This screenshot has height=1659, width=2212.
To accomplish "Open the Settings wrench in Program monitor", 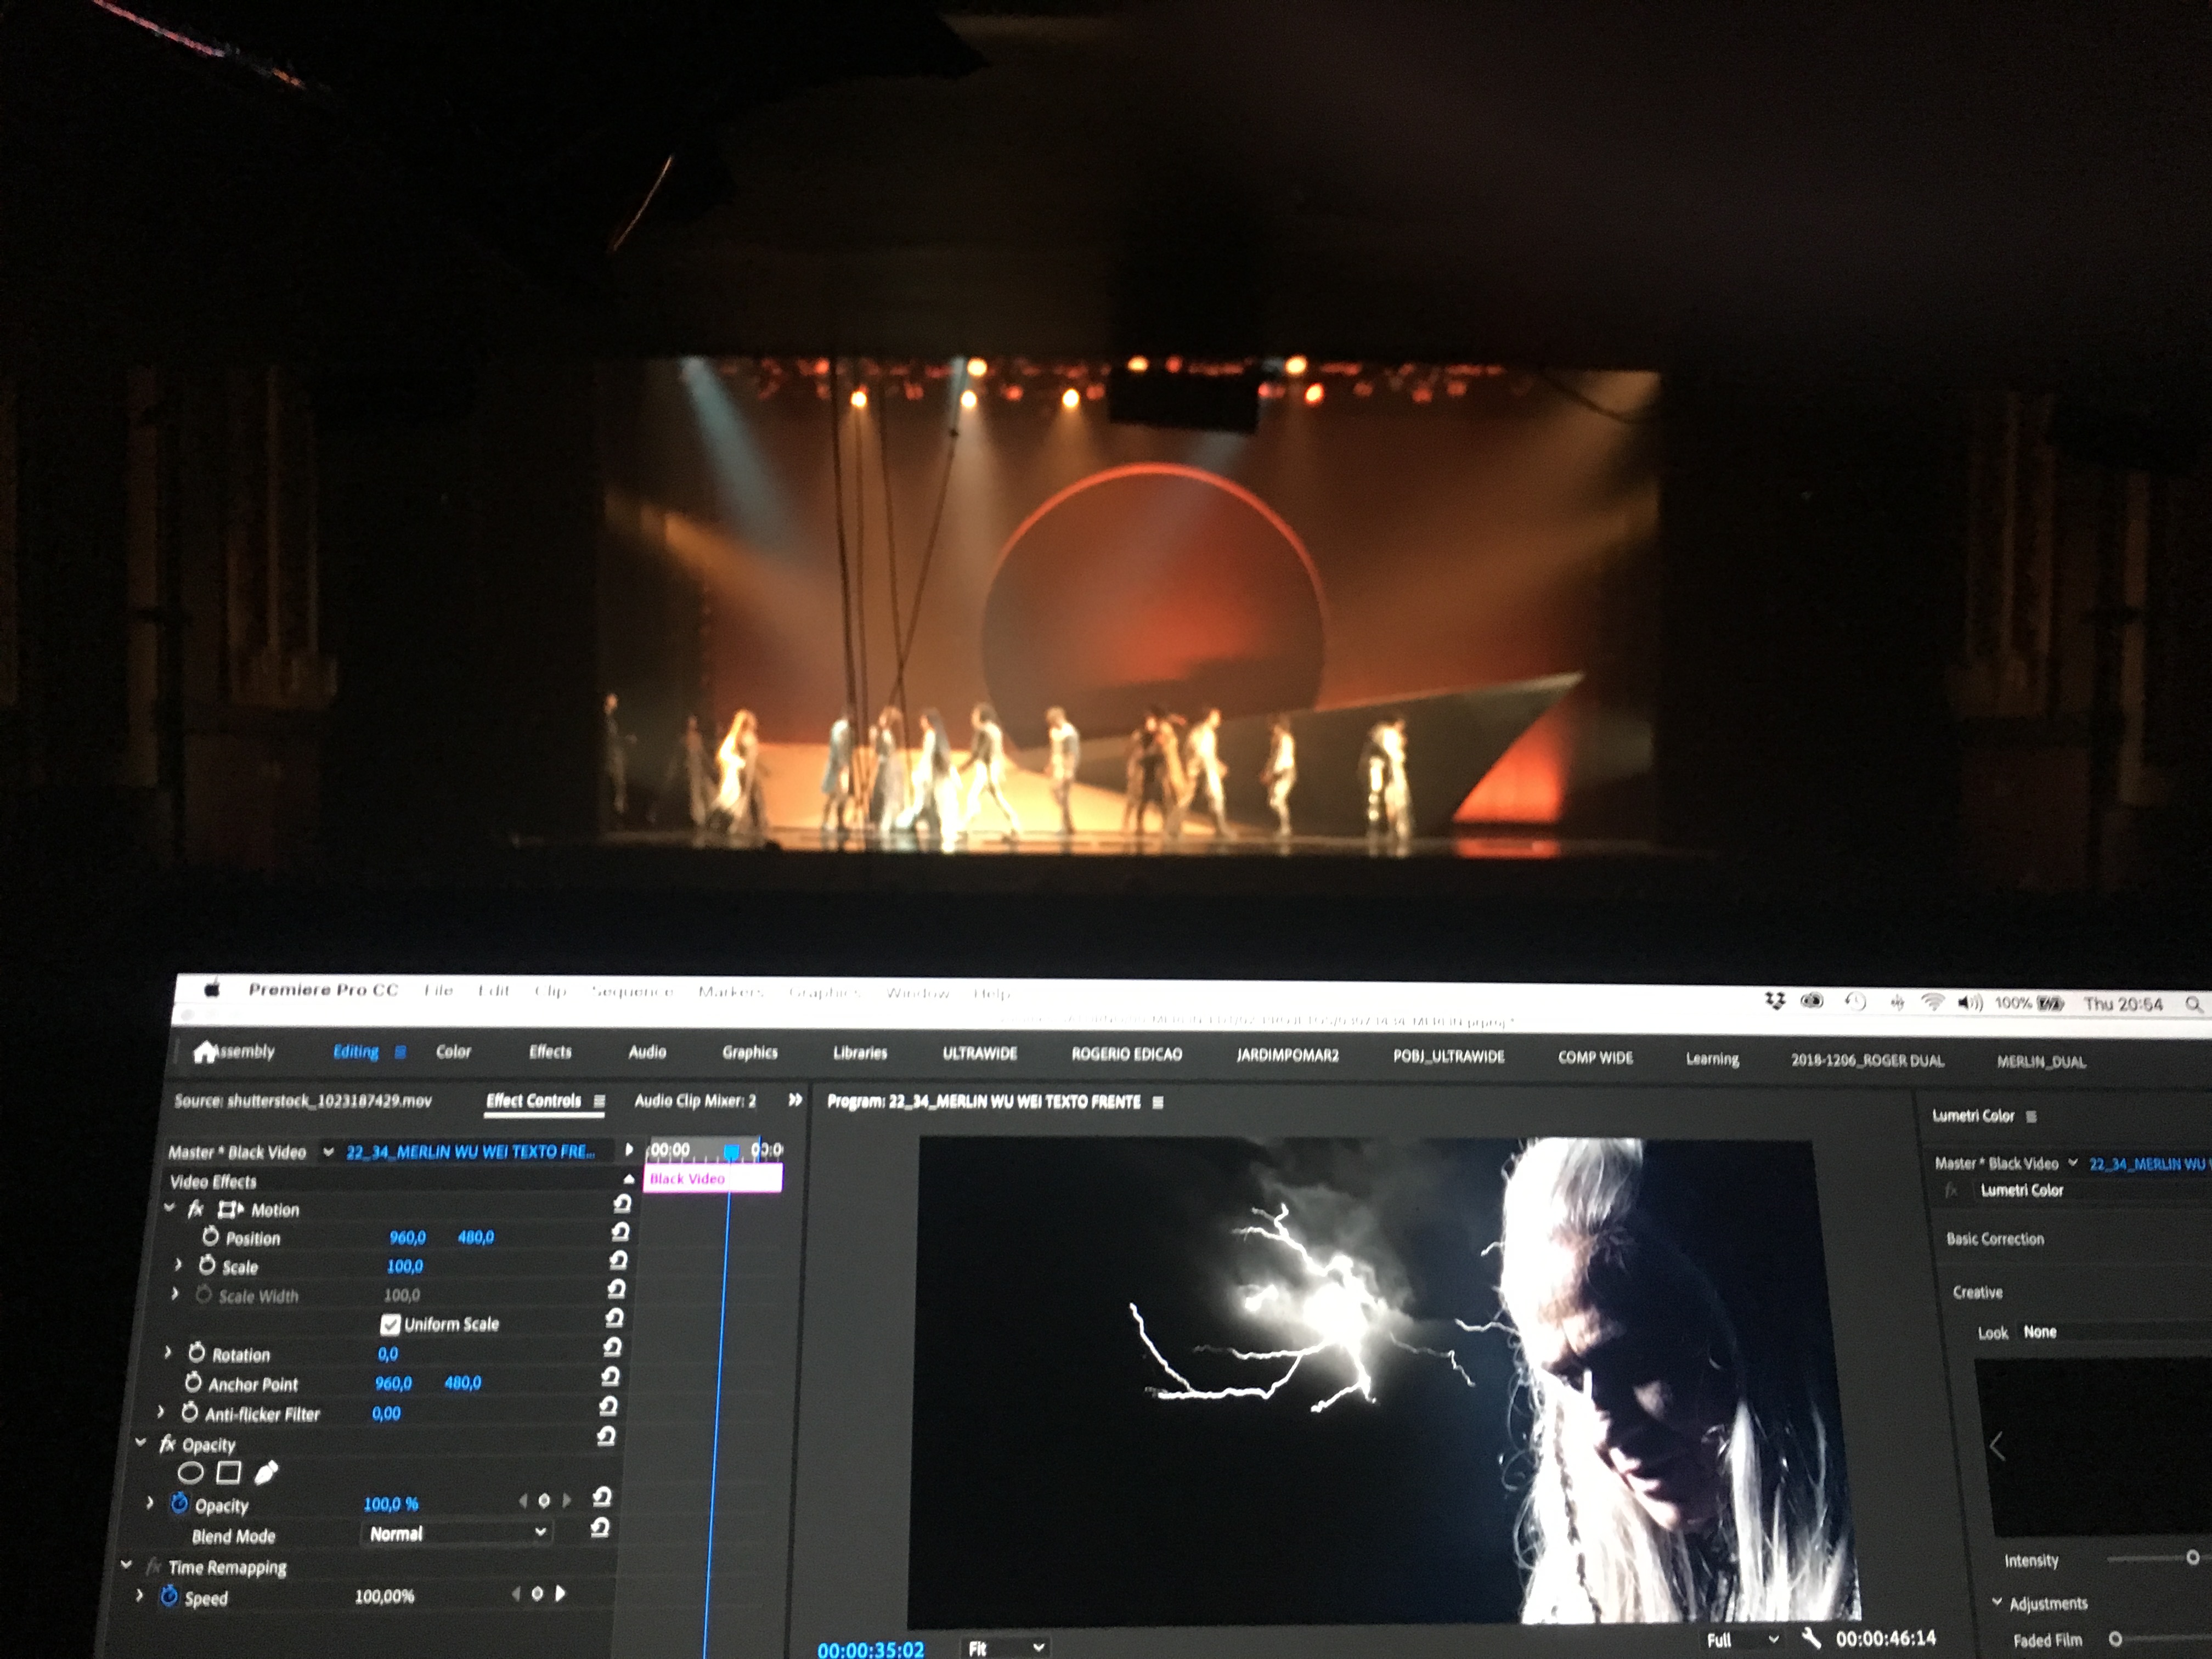I will pos(1810,1637).
